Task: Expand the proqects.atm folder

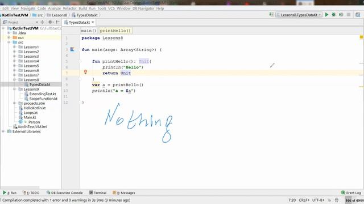Action: 14,103
